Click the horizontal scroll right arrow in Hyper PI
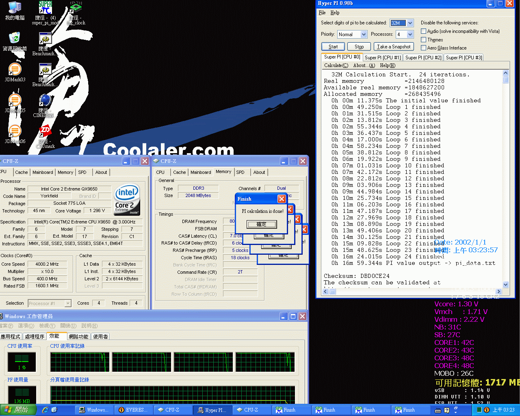This screenshot has height=416, width=520. [499, 291]
